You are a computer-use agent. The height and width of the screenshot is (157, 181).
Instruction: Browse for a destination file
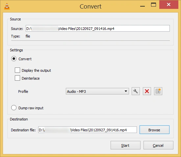point(154,130)
